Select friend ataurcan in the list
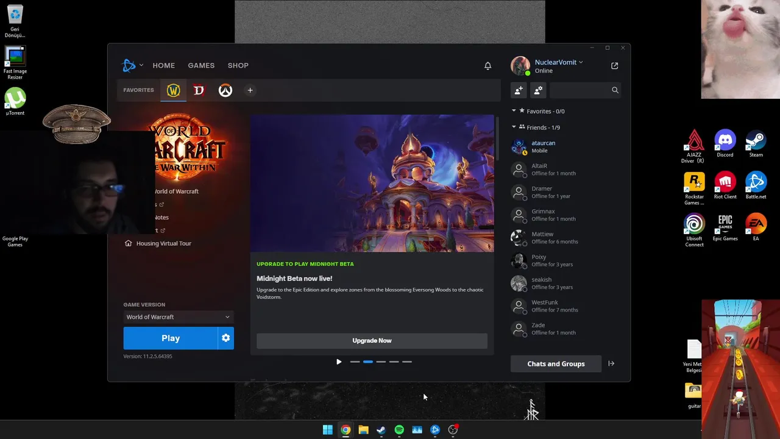This screenshot has width=780, height=439. (x=565, y=146)
